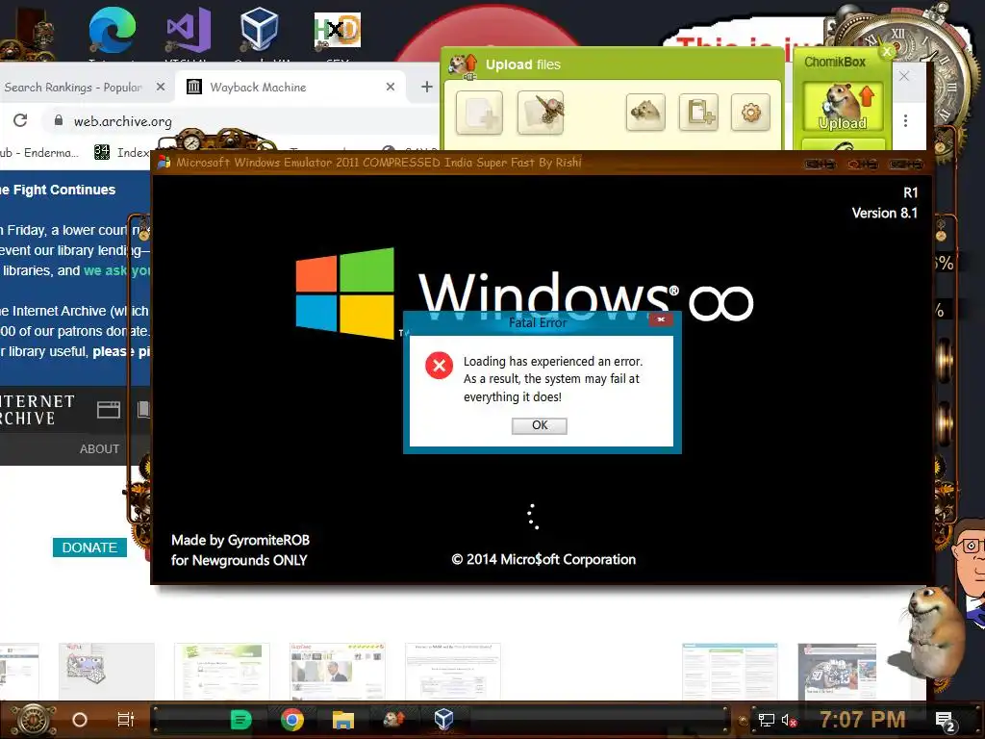Screen dimensions: 985x739
Task: Click the network icon in system tray
Action: pyautogui.click(x=766, y=720)
